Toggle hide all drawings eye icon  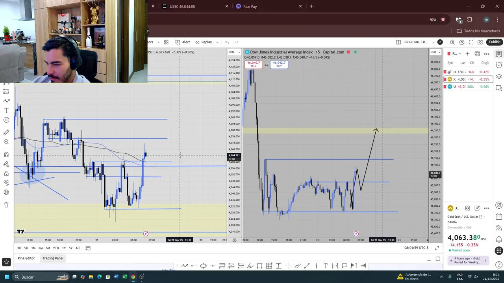6,182
